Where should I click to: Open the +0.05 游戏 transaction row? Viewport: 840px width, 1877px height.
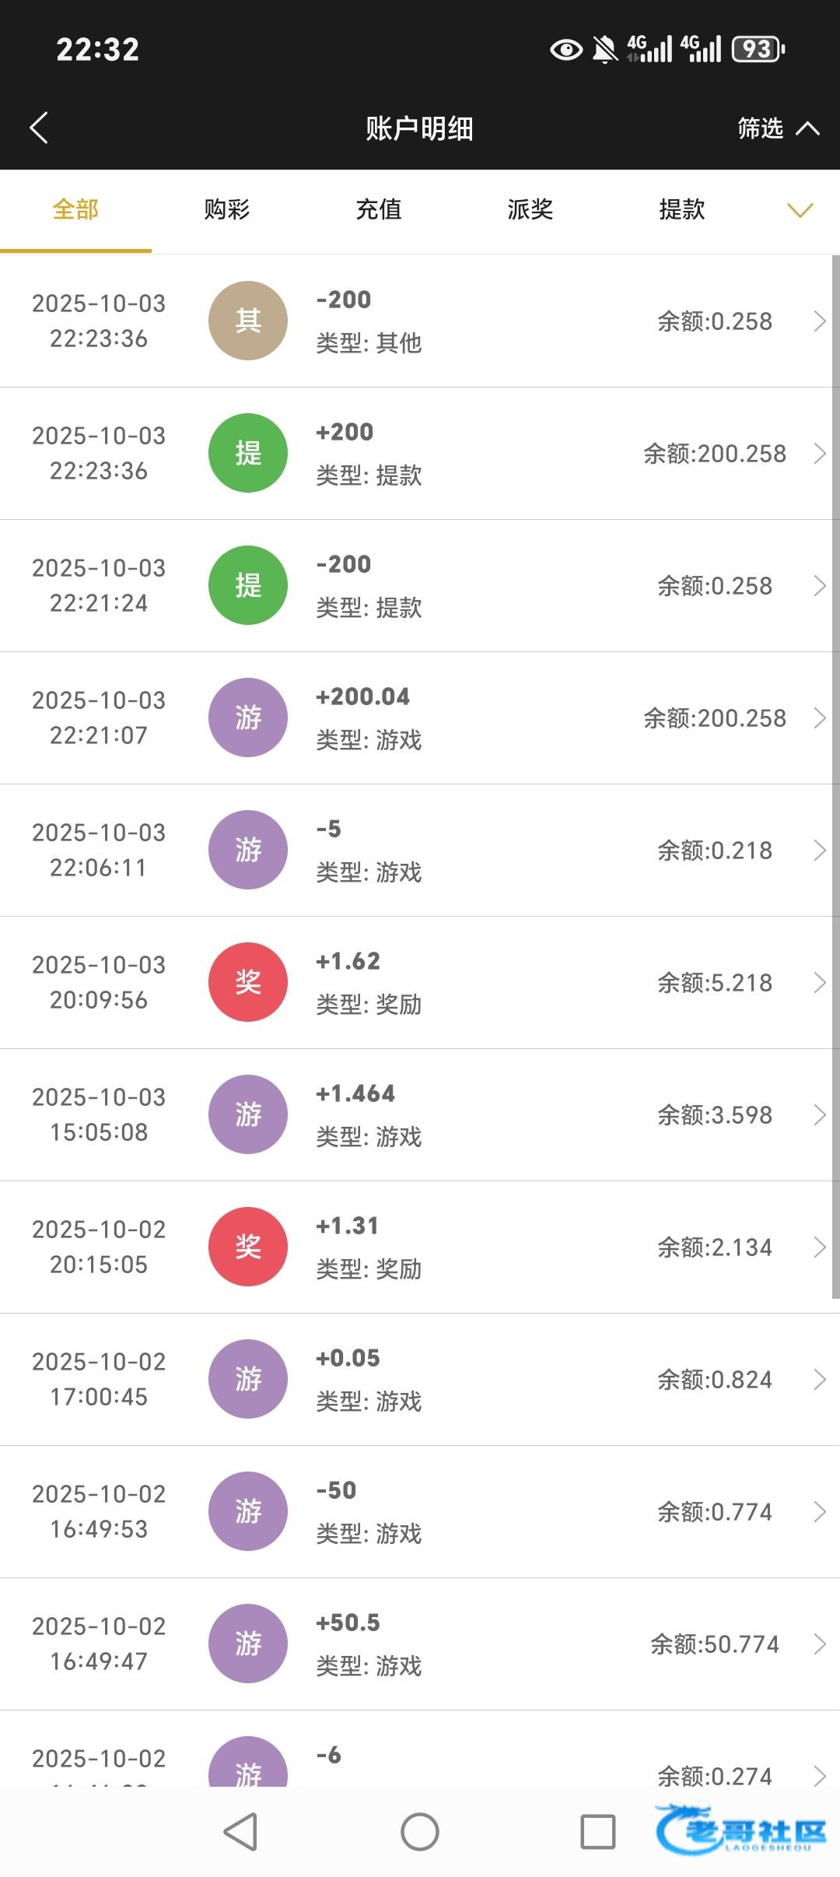tap(467, 1379)
